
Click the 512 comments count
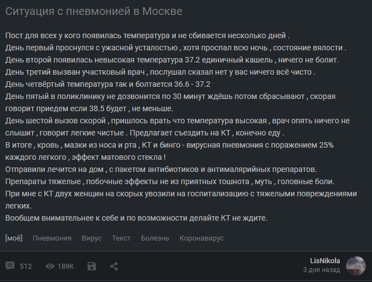point(26,267)
